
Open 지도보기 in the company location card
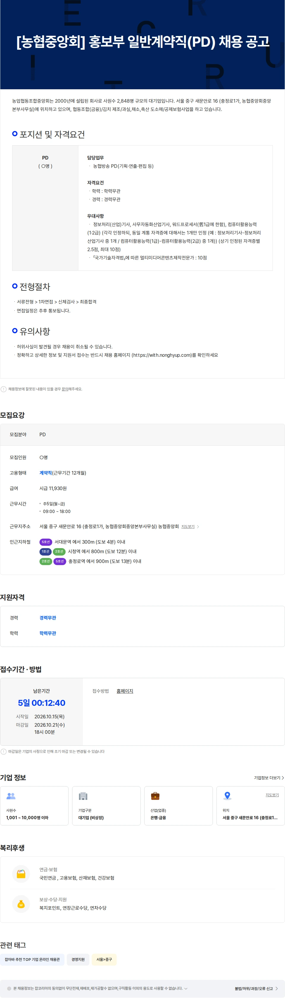pyautogui.click(x=272, y=795)
